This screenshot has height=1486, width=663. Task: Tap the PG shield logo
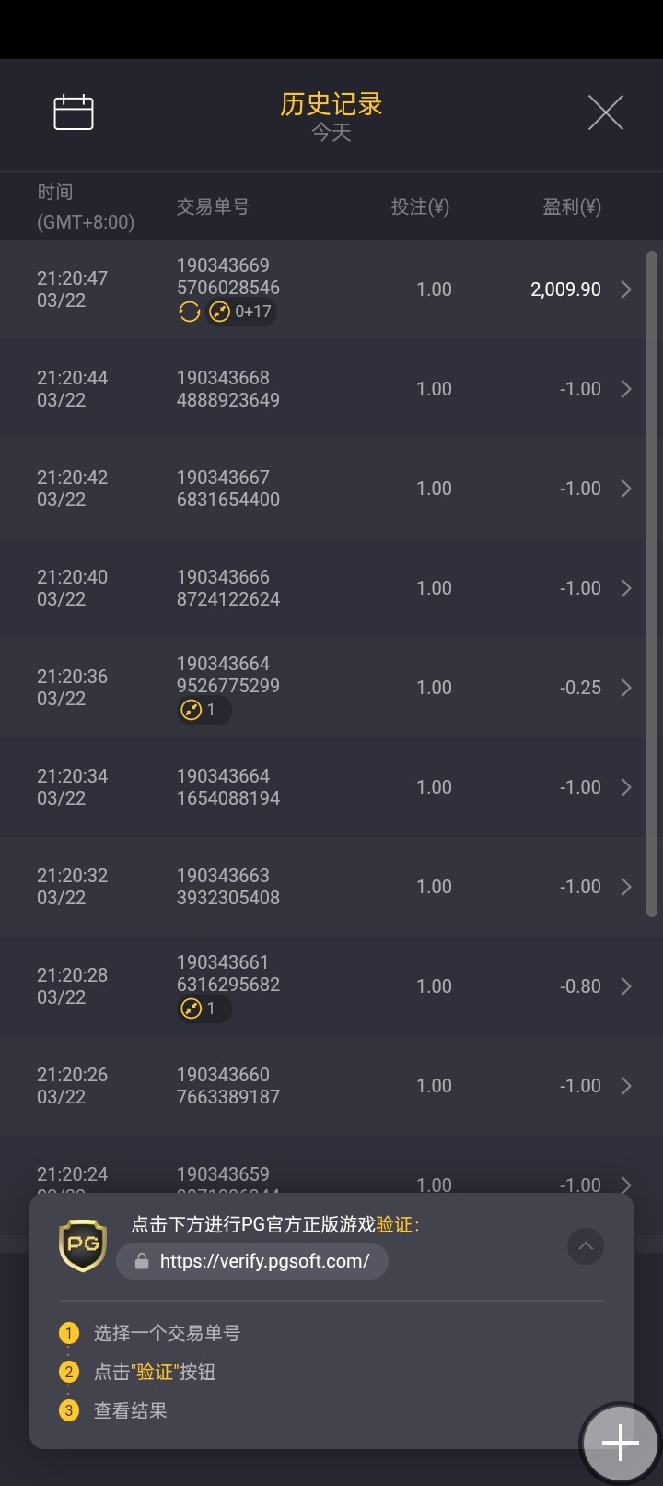click(83, 1245)
